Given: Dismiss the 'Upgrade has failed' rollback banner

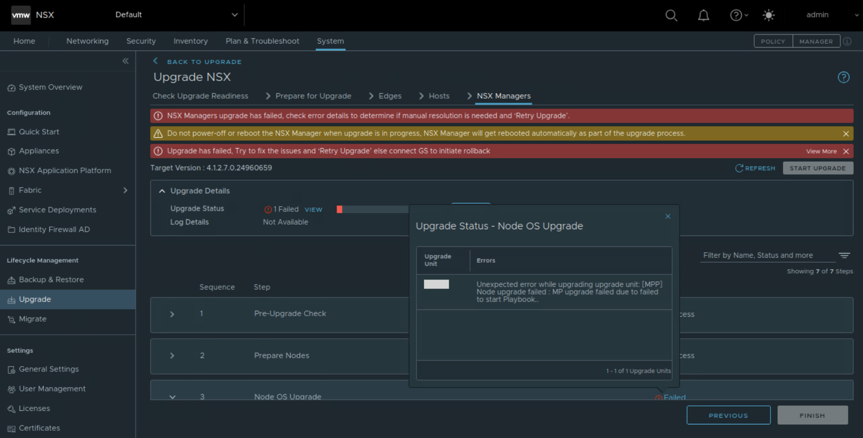Looking at the screenshot, I should [x=846, y=151].
